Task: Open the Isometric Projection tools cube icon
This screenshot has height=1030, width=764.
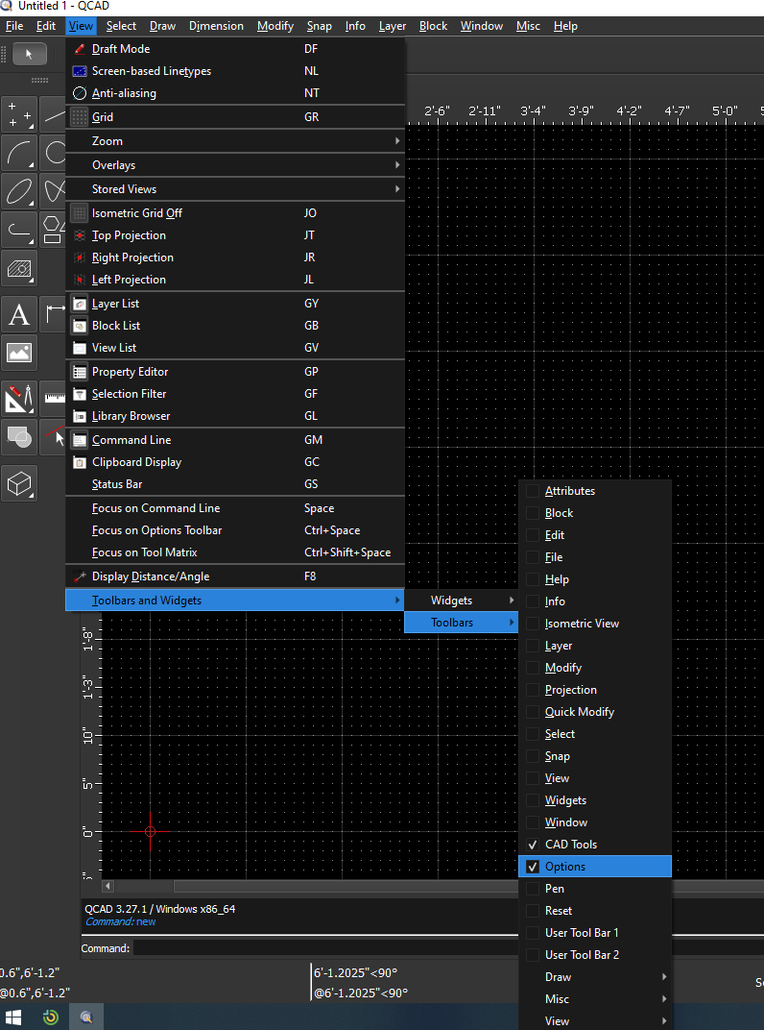Action: click(19, 484)
